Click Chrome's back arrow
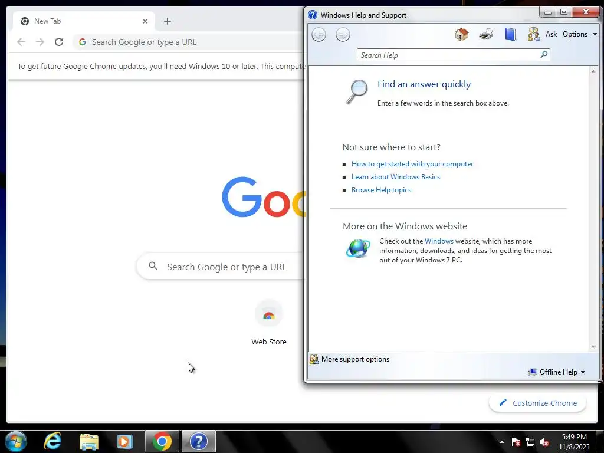The height and width of the screenshot is (453, 604). (21, 42)
